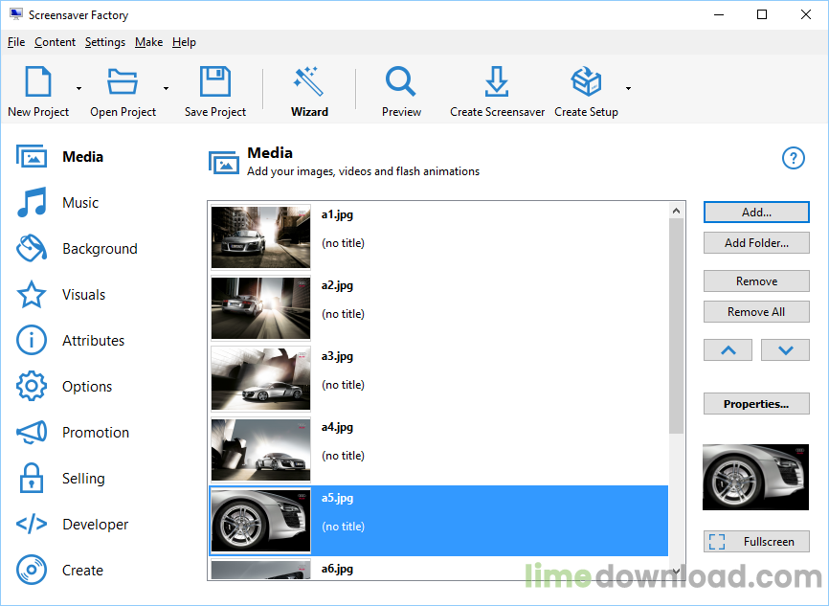Click the Wizard magic wand icon
The width and height of the screenshot is (829, 606).
pyautogui.click(x=309, y=82)
